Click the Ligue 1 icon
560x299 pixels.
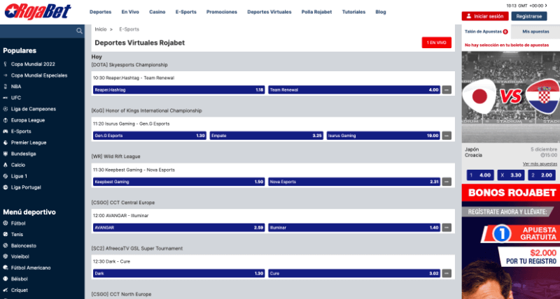click(x=5, y=176)
